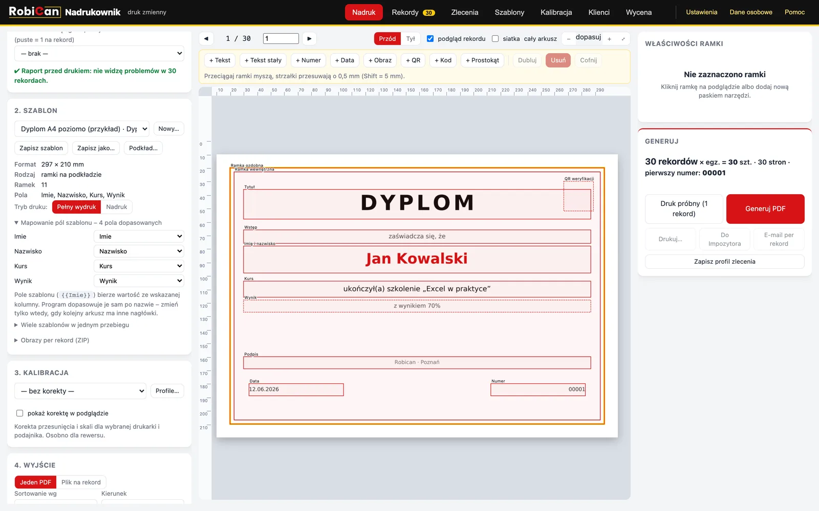
Task: Expand preview to fullscreen via arrow icon
Action: click(623, 39)
